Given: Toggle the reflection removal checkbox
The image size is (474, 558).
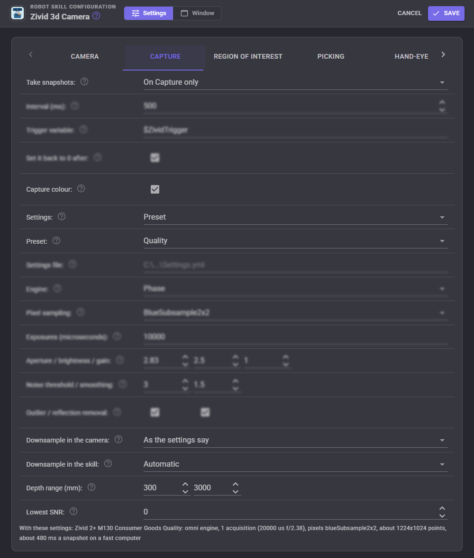Looking at the screenshot, I should pyautogui.click(x=205, y=412).
